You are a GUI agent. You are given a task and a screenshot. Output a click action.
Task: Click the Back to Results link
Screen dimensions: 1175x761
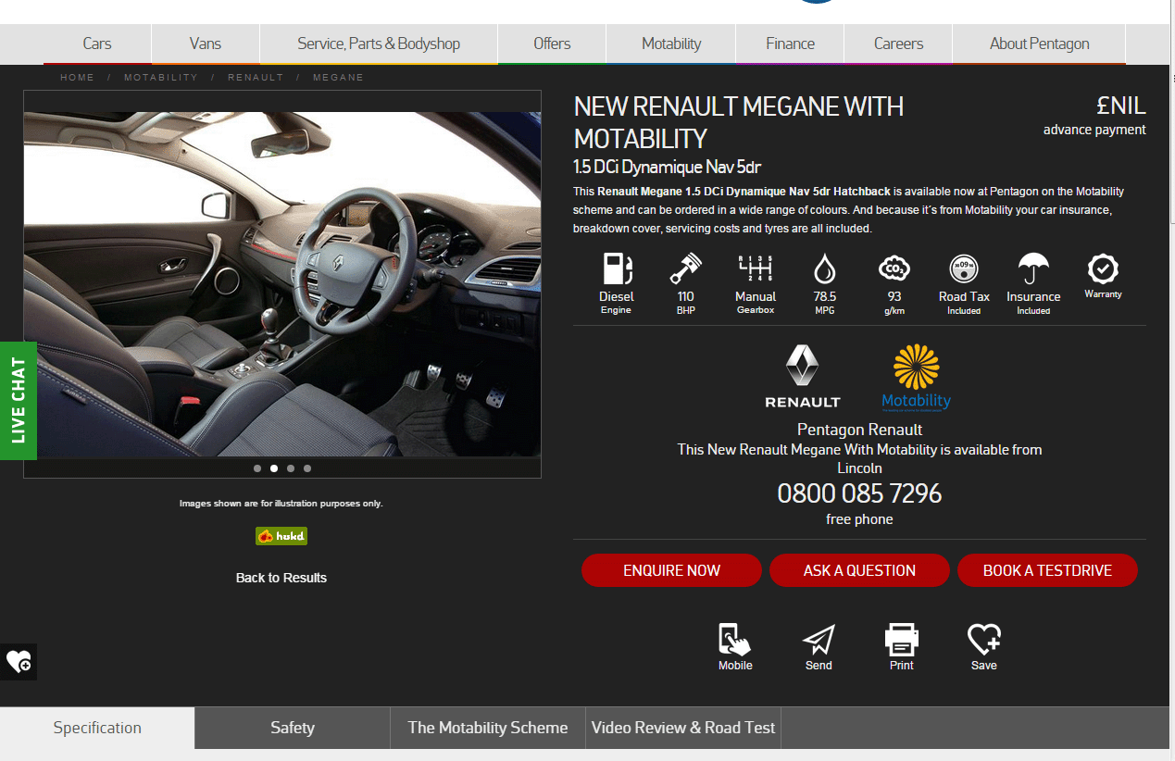[281, 578]
